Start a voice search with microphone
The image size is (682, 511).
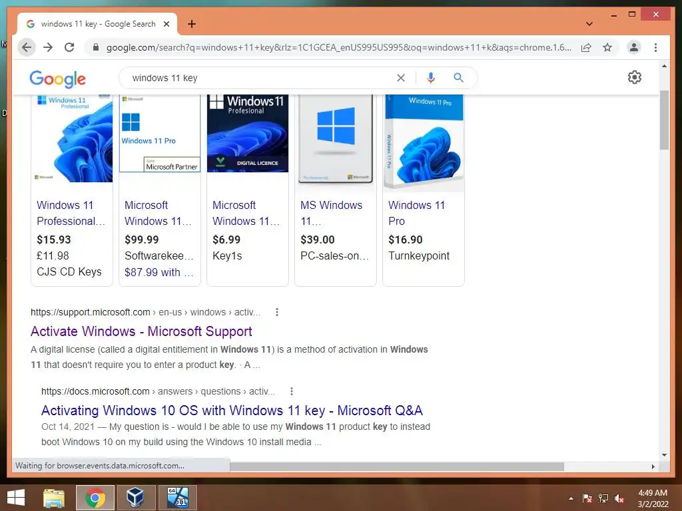pyautogui.click(x=431, y=78)
